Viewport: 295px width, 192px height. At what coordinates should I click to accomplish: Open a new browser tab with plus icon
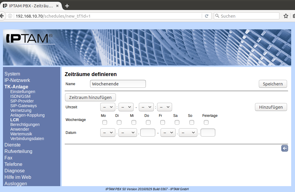click(67, 6)
